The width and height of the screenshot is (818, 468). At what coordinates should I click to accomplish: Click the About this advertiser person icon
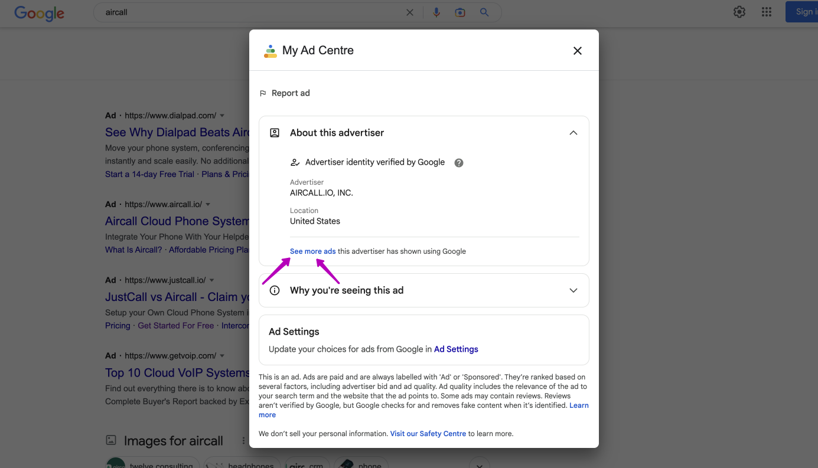(275, 133)
